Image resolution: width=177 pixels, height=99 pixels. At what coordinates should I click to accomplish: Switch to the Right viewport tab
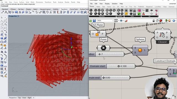(30, 98)
